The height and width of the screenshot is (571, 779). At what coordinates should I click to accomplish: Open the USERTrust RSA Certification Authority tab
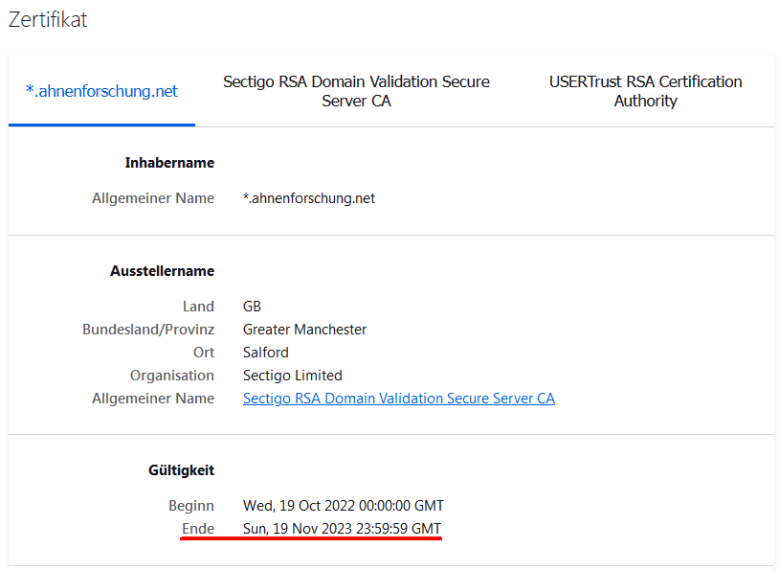pyautogui.click(x=645, y=91)
